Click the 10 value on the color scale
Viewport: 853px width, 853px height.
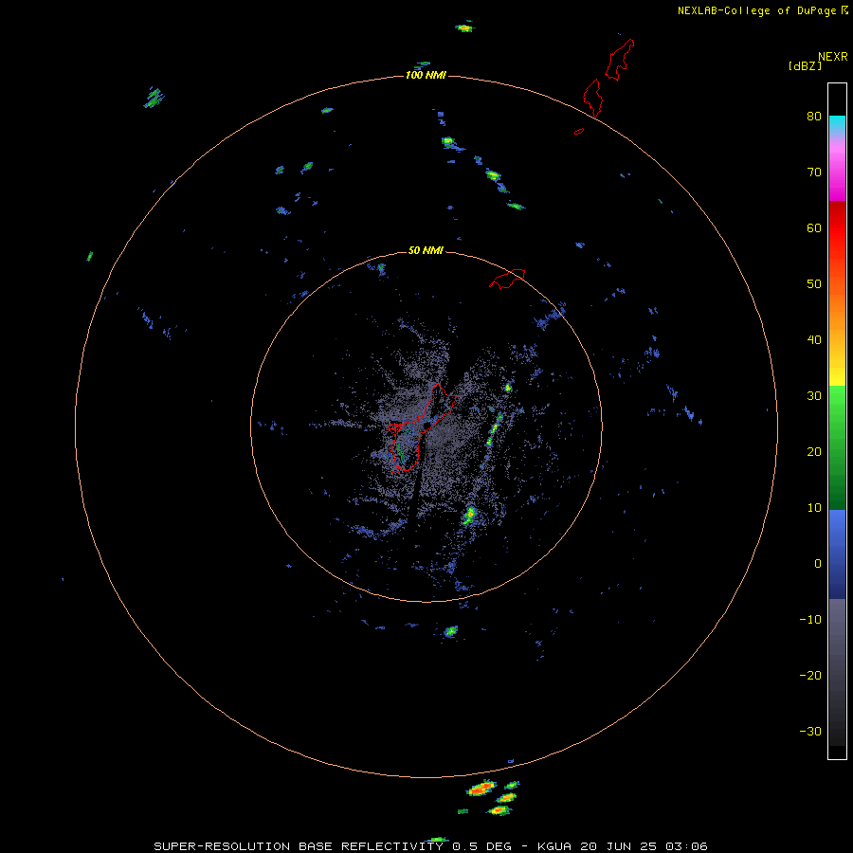point(814,508)
